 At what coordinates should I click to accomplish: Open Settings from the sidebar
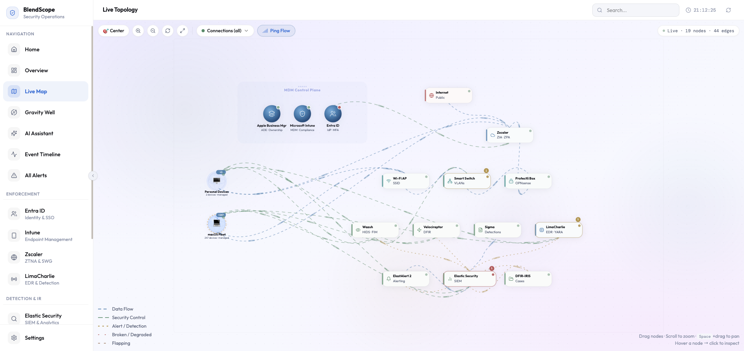pos(46,338)
